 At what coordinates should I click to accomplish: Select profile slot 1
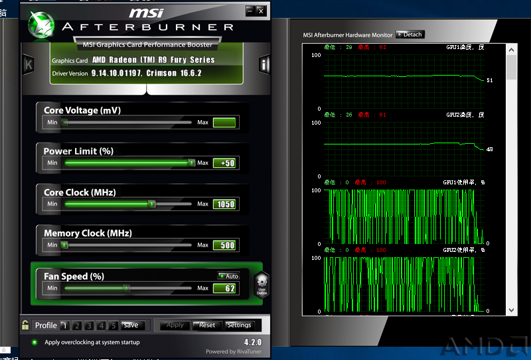click(64, 325)
